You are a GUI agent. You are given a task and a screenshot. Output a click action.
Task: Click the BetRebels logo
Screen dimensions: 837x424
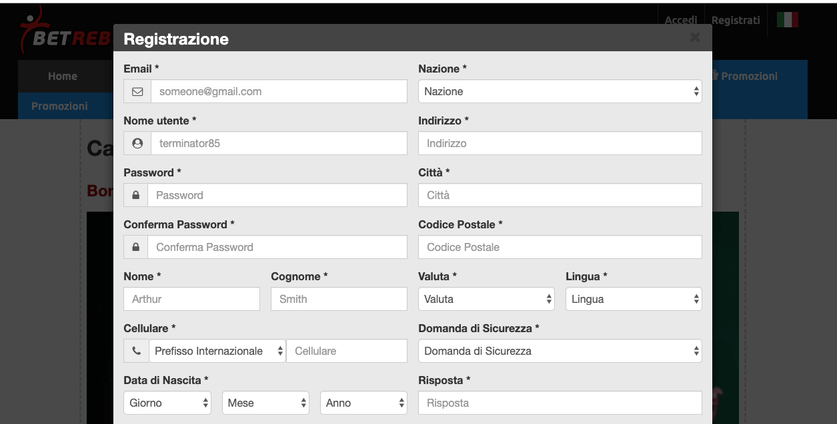click(x=65, y=31)
